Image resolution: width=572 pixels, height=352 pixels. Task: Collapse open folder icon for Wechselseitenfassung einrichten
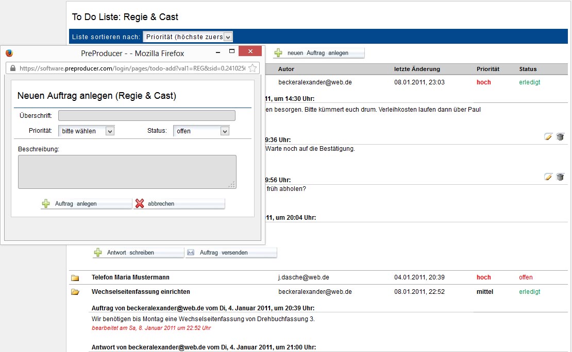tap(75, 292)
